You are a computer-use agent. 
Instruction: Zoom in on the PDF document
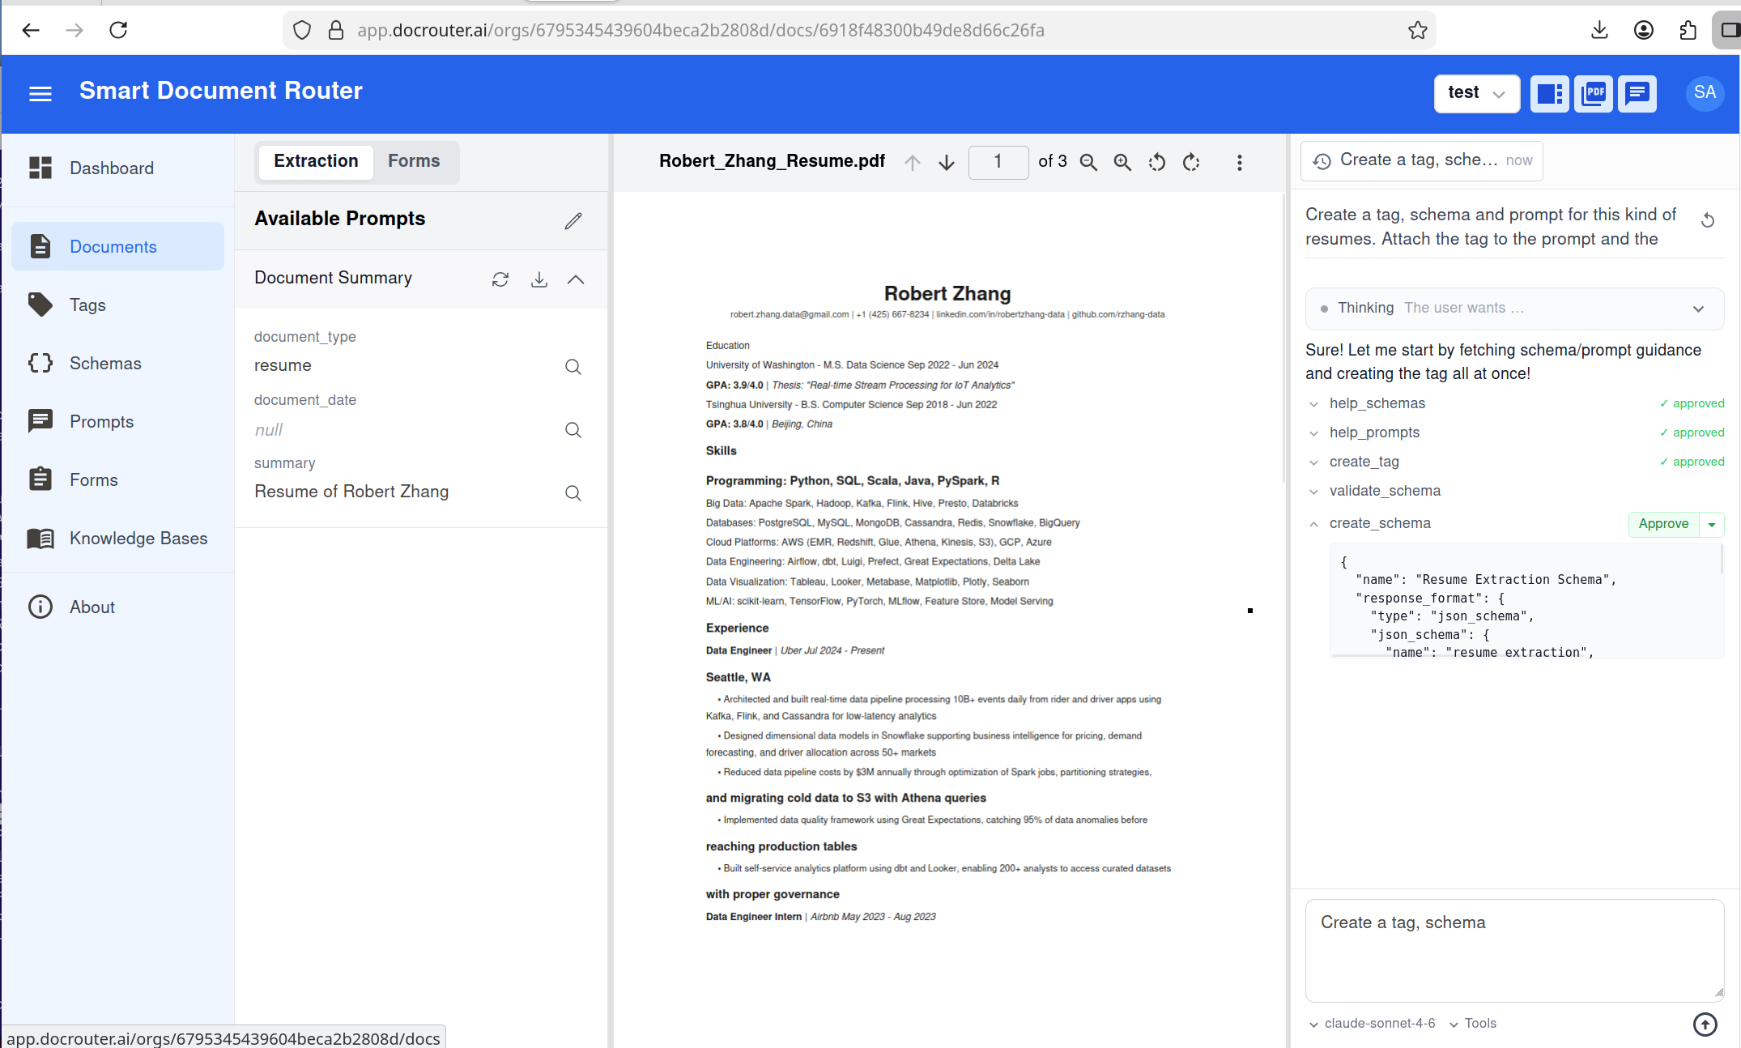[x=1122, y=162]
